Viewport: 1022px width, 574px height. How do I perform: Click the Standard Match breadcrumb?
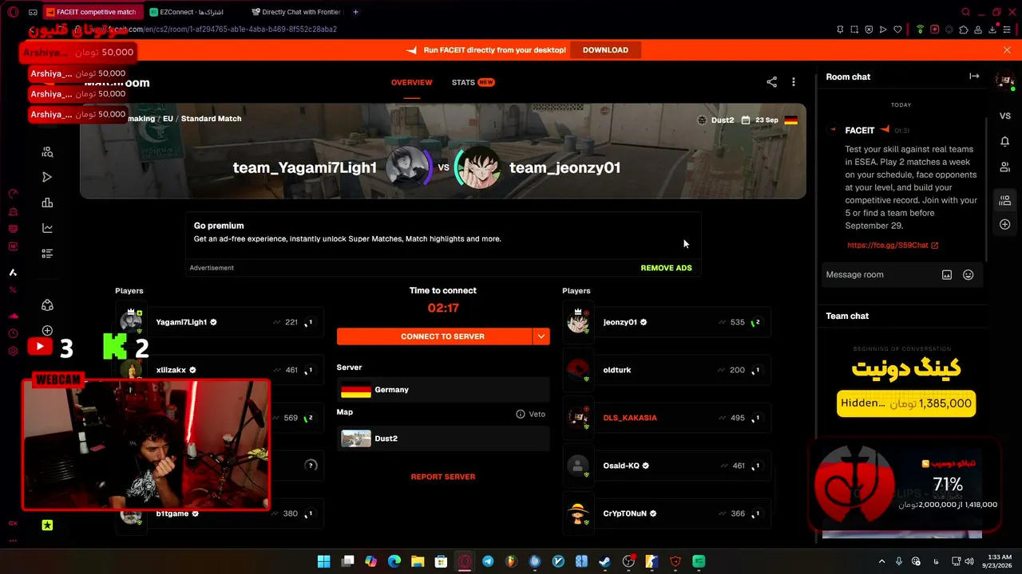[x=211, y=119]
